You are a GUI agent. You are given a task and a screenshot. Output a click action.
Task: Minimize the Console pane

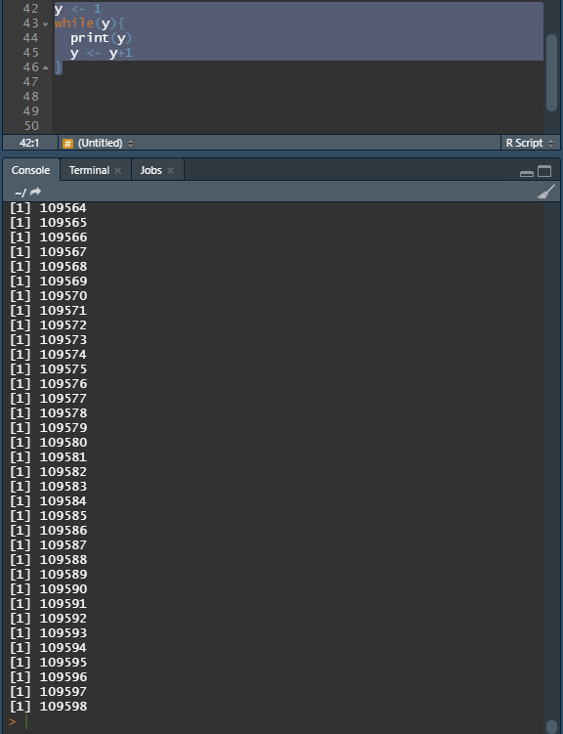coord(527,172)
